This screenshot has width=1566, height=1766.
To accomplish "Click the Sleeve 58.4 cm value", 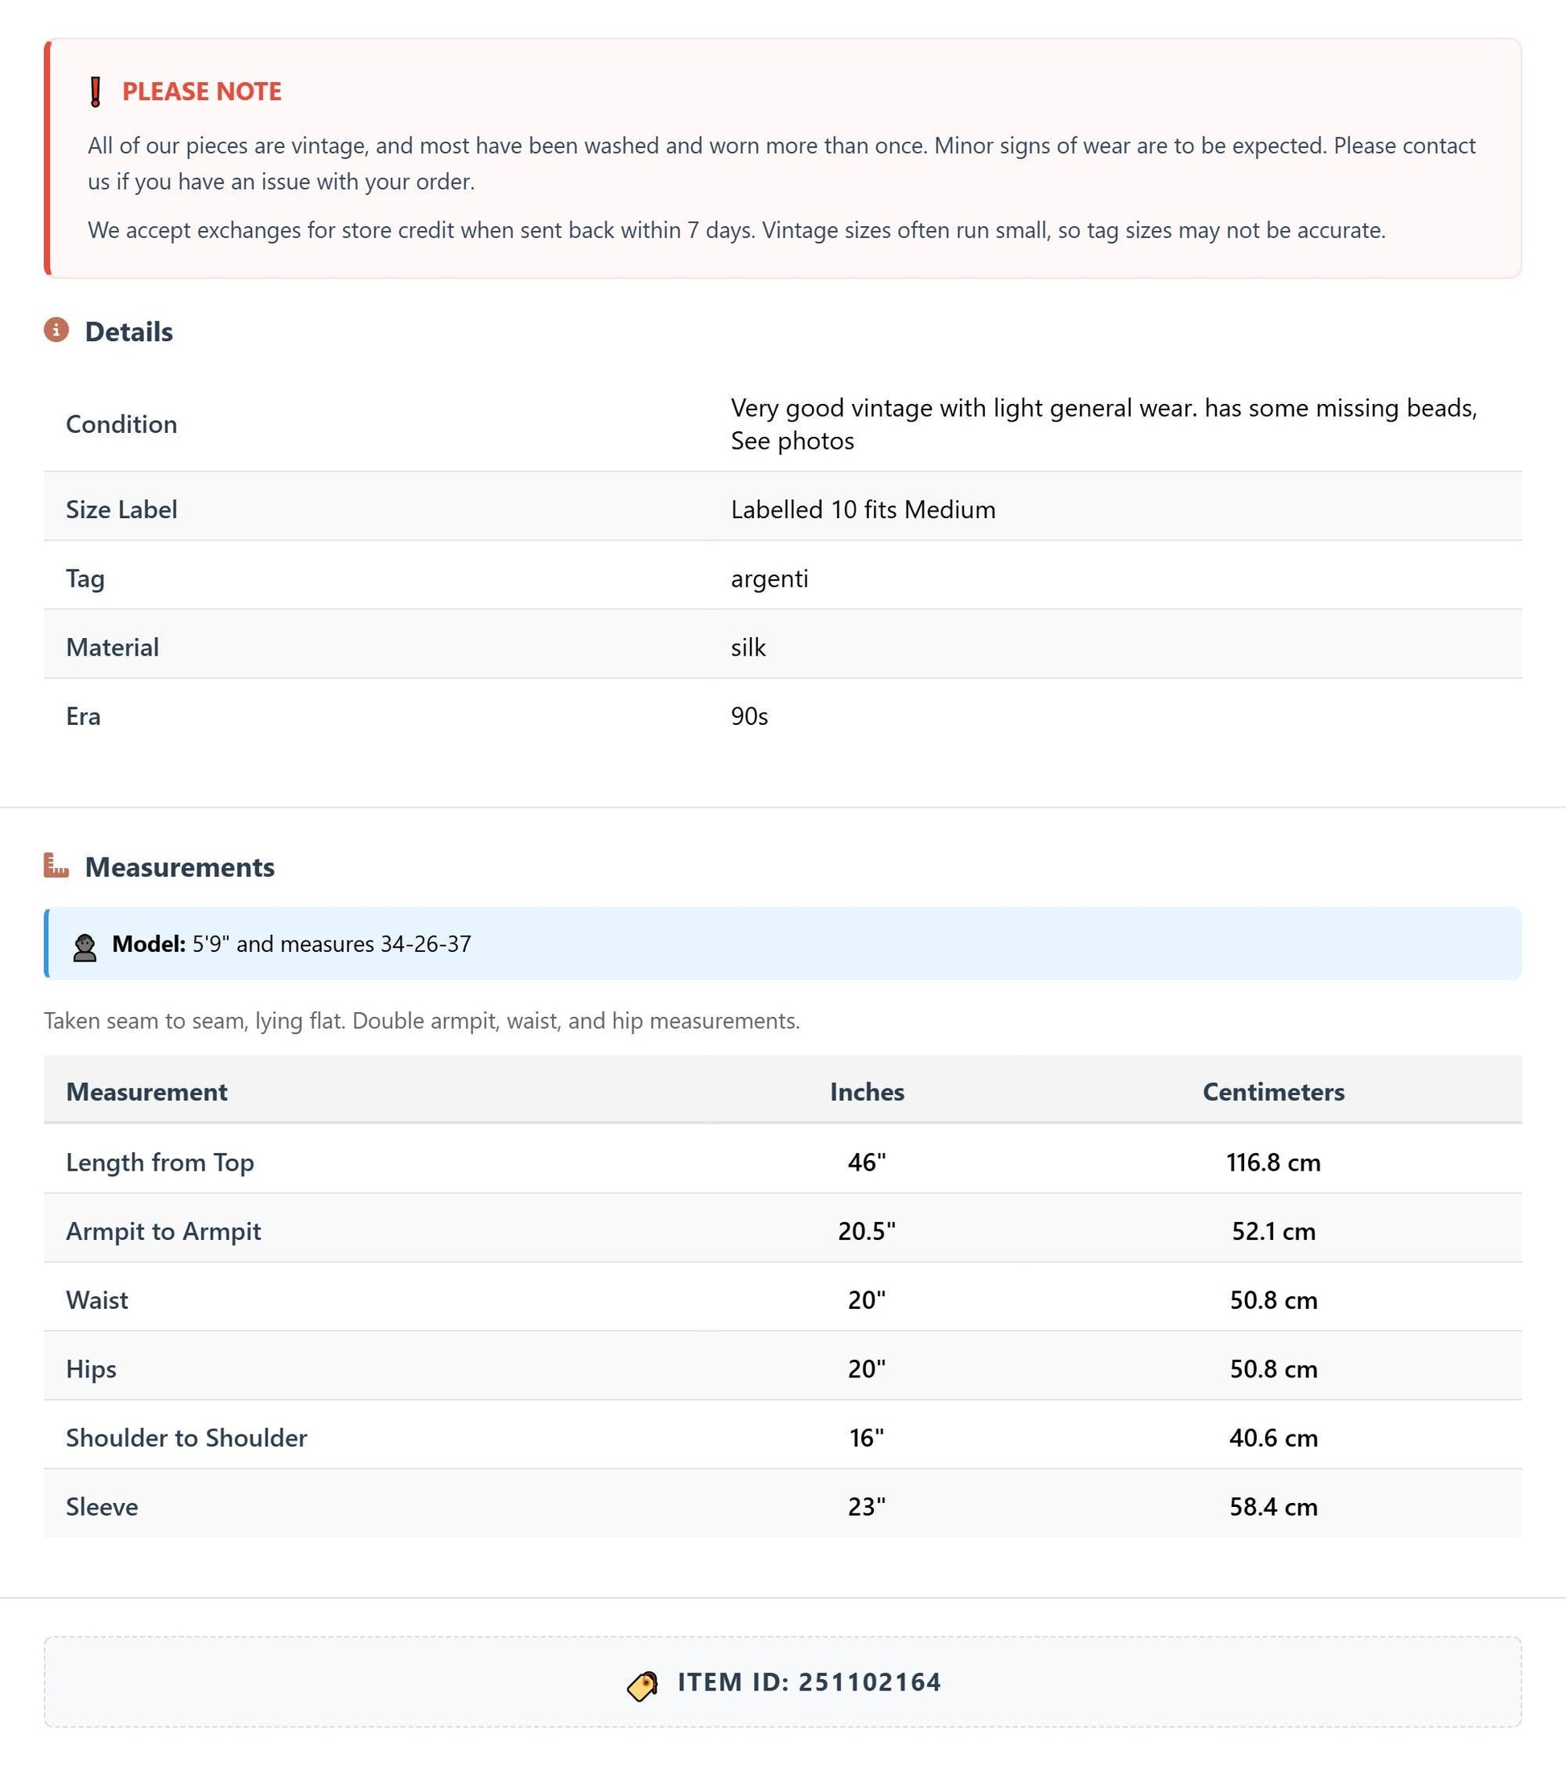I will tap(1273, 1507).
